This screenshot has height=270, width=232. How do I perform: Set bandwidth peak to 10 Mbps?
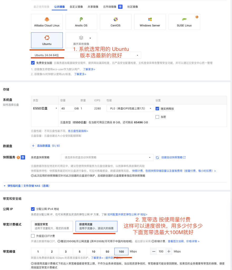point(93,251)
